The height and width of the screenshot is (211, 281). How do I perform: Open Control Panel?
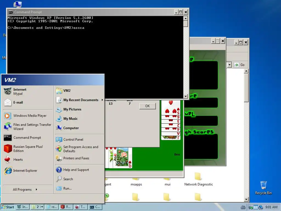click(x=79, y=139)
